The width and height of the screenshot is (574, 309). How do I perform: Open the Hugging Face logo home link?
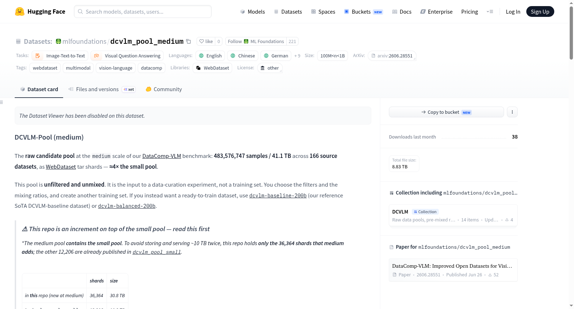(40, 11)
